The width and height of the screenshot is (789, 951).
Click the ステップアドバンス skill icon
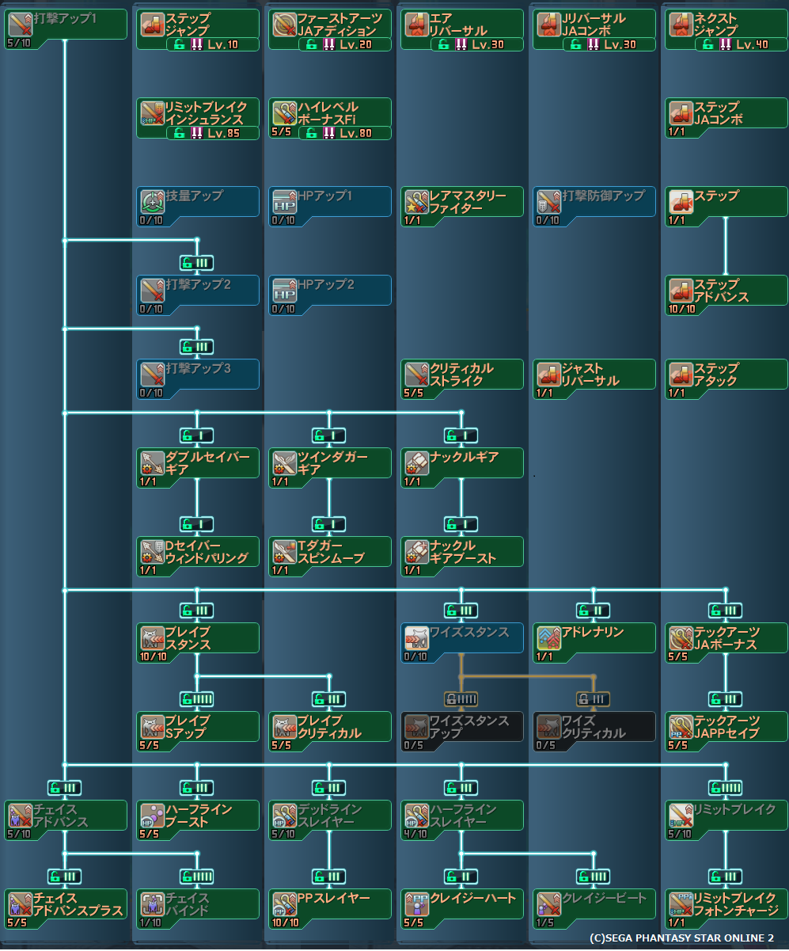(681, 291)
